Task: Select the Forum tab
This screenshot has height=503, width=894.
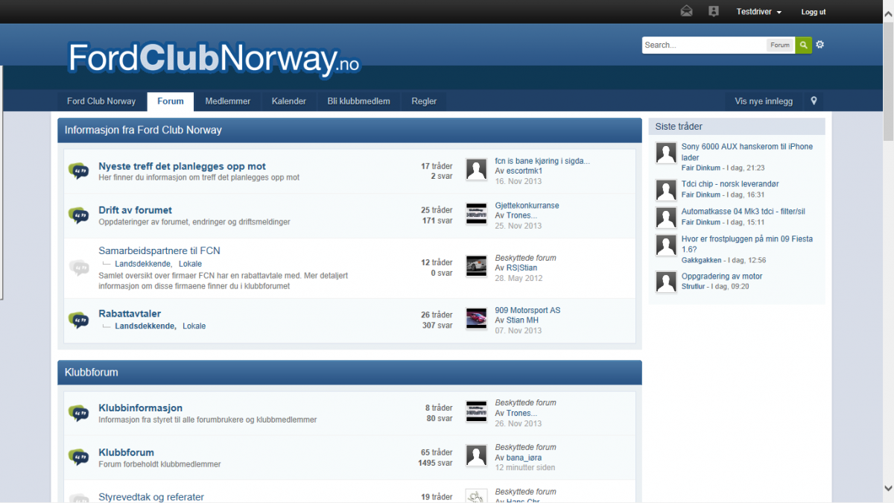Action: tap(171, 101)
